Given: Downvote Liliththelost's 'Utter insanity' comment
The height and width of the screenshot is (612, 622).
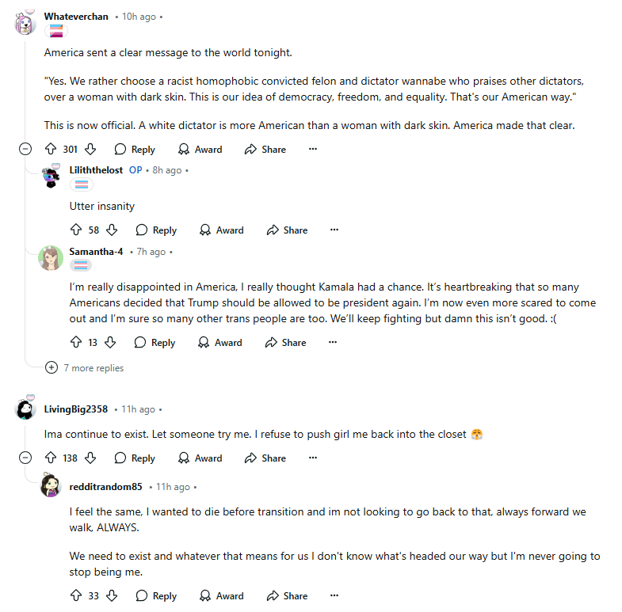Looking at the screenshot, I should coord(112,230).
